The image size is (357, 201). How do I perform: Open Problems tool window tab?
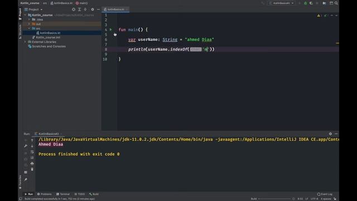pos(45,194)
